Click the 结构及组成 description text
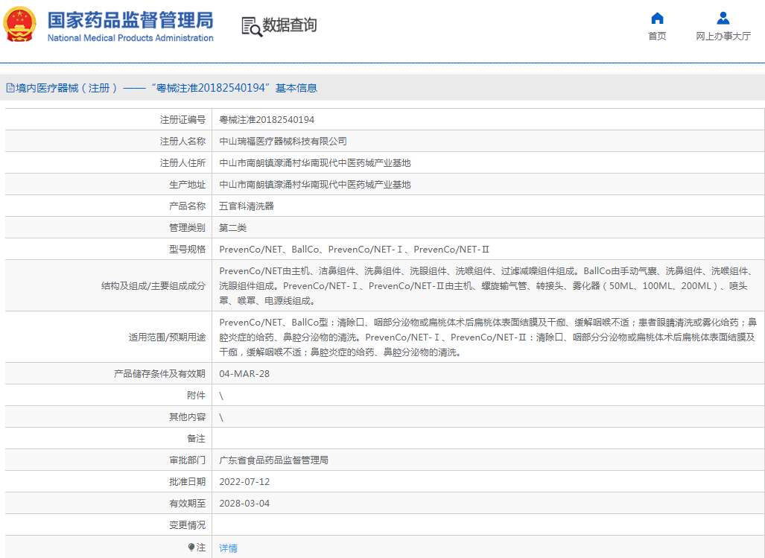765x558 pixels. pyautogui.click(x=487, y=286)
